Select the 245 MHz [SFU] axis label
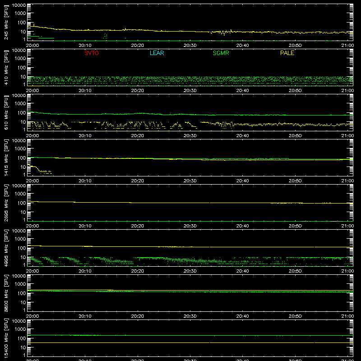Image resolution: width=361 pixels, height=361 pixels. (6, 23)
